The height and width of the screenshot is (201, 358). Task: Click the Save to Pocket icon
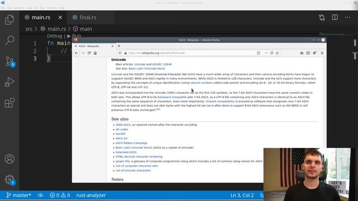272,53
